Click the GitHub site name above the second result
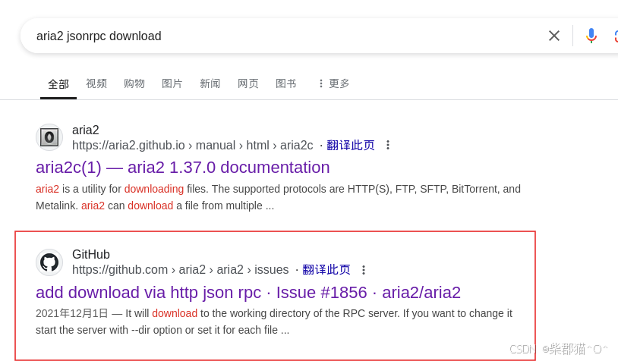Viewport: 618px width, 361px height. coord(91,254)
